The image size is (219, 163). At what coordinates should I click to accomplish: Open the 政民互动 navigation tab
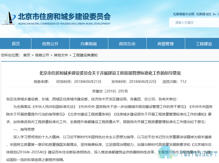click(x=127, y=44)
